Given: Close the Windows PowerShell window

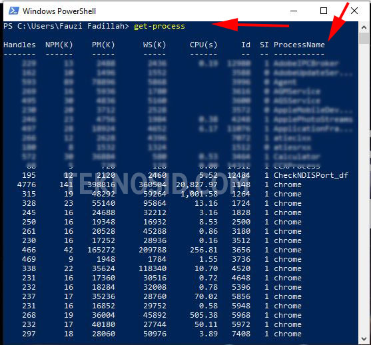Looking at the screenshot, I should click(354, 11).
